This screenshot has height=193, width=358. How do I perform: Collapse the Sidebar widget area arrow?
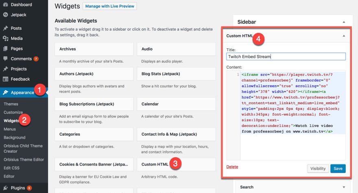point(344,22)
